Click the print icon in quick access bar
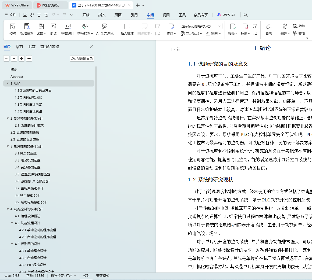 coord(39,15)
